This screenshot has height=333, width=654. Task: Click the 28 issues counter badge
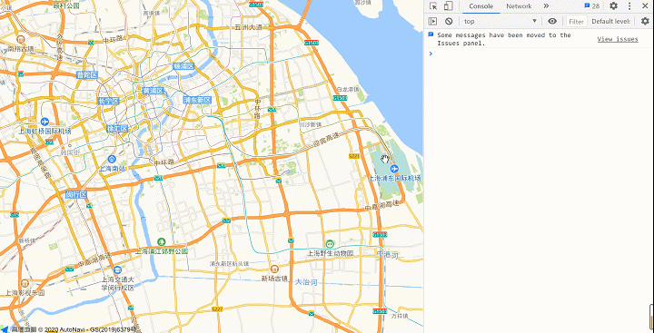[x=592, y=6]
